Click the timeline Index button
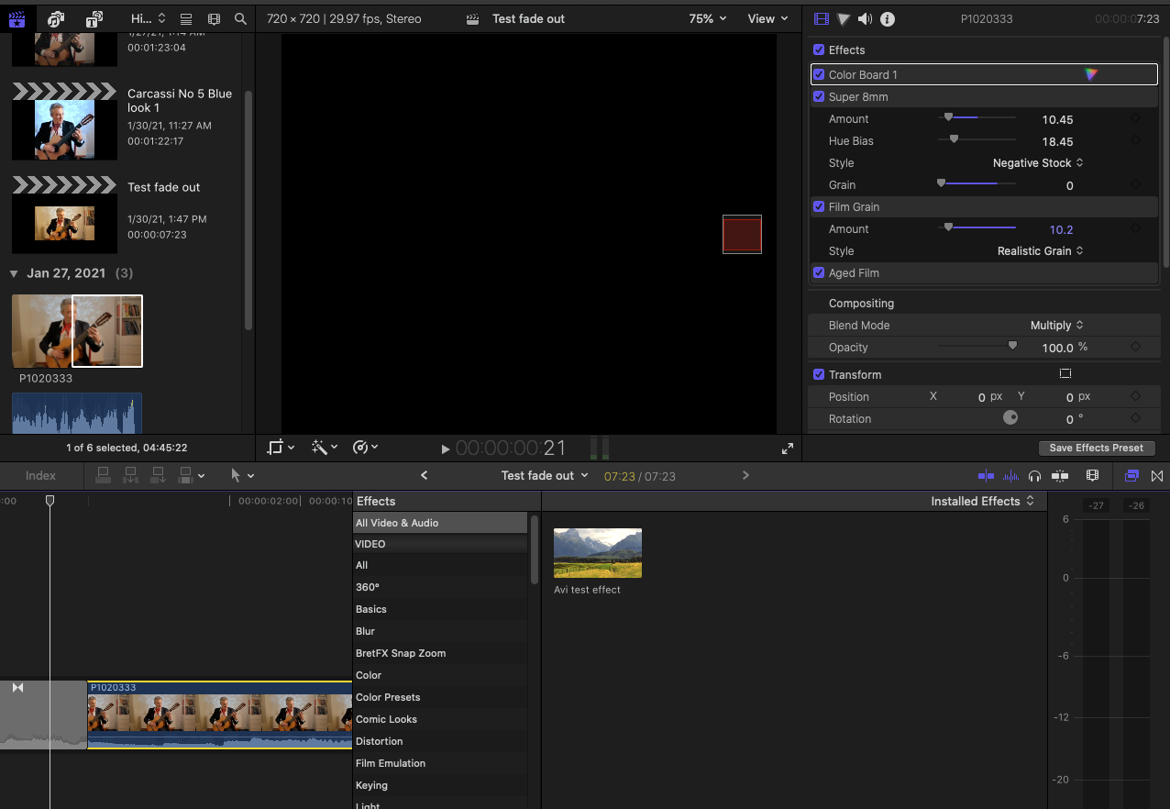Image resolution: width=1170 pixels, height=809 pixels. 40,475
